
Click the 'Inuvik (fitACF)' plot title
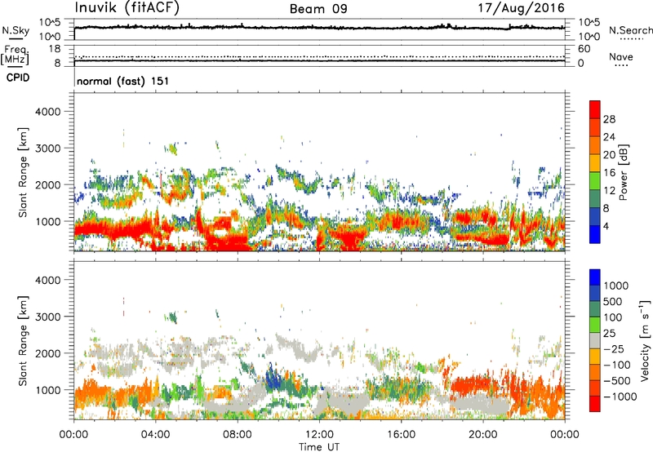127,7
